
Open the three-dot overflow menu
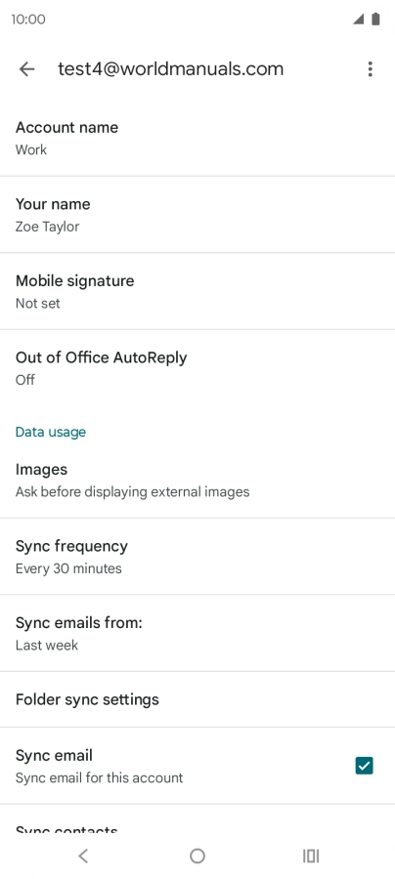pos(370,69)
